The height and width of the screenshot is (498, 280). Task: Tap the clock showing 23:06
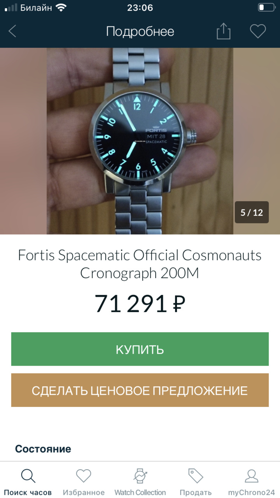point(140,7)
